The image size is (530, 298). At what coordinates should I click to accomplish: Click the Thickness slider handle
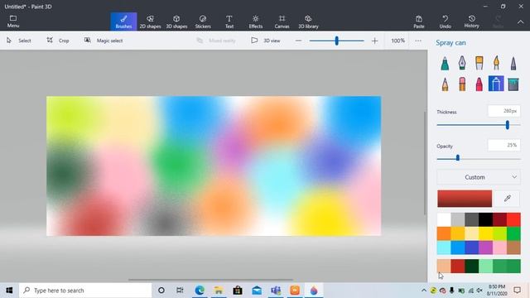coord(508,125)
